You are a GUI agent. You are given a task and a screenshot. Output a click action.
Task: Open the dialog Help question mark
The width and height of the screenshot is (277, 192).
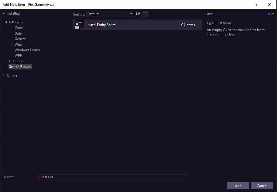[256, 4]
